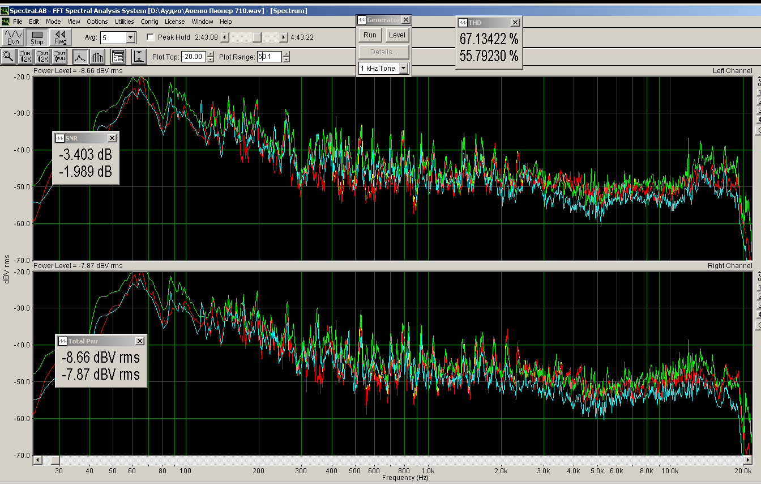Click overlay set 2 for the Left Channel

click(759, 101)
